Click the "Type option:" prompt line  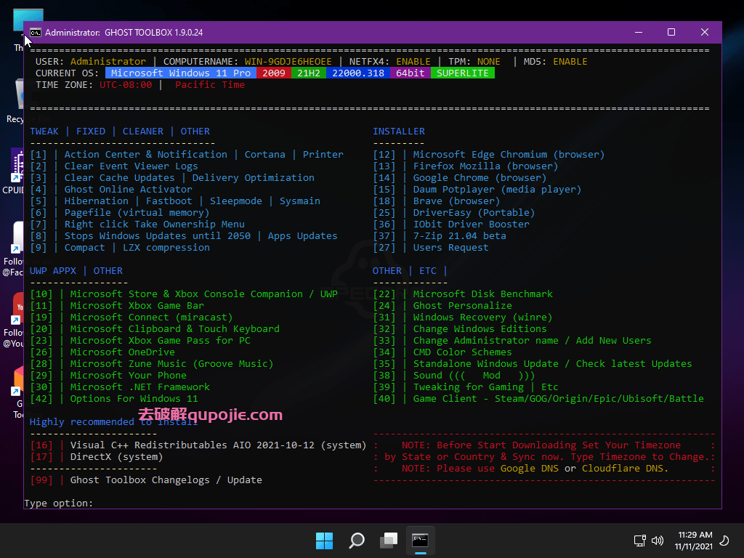pos(59,503)
